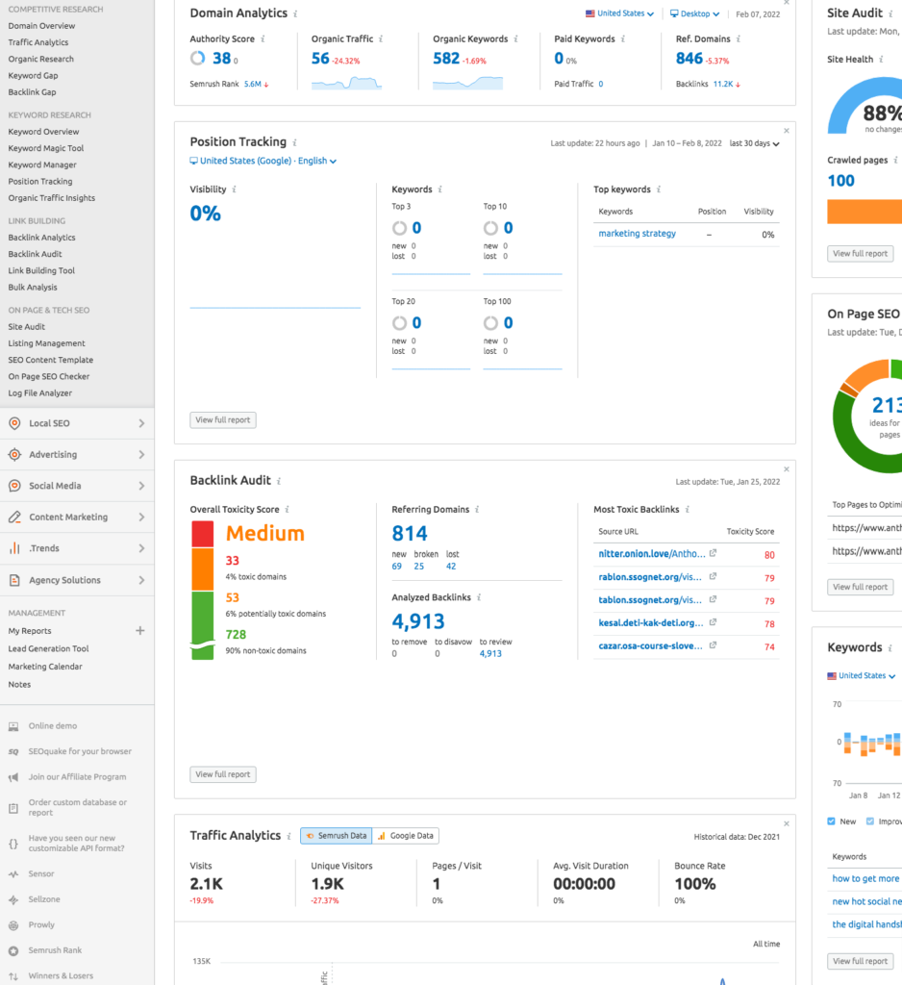Open the Sensor waveform icon

click(x=13, y=873)
